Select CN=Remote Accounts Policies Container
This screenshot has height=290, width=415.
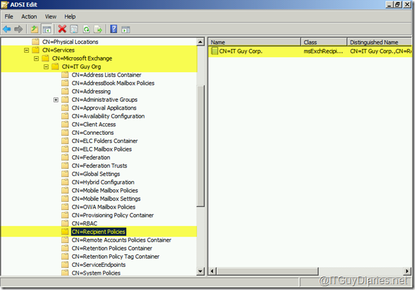[x=122, y=240]
